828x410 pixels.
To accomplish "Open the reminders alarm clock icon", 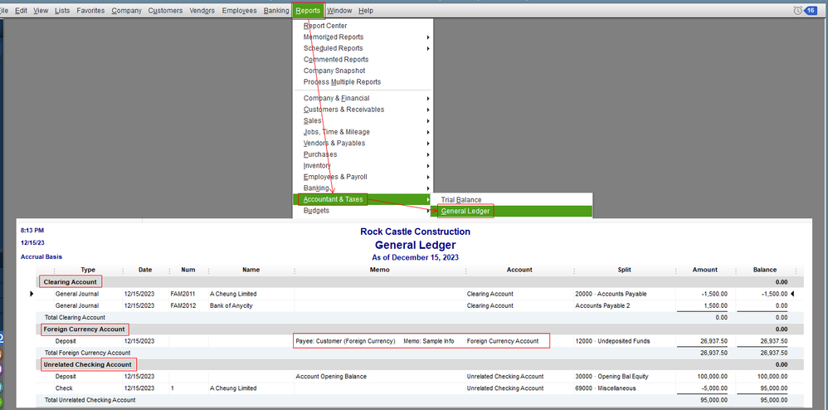I will click(x=797, y=11).
